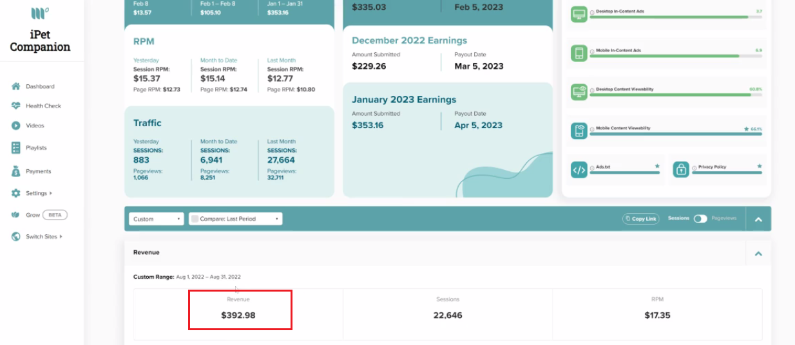795x345 pixels.
Task: Click the Settings gear icon
Action: pyautogui.click(x=16, y=193)
